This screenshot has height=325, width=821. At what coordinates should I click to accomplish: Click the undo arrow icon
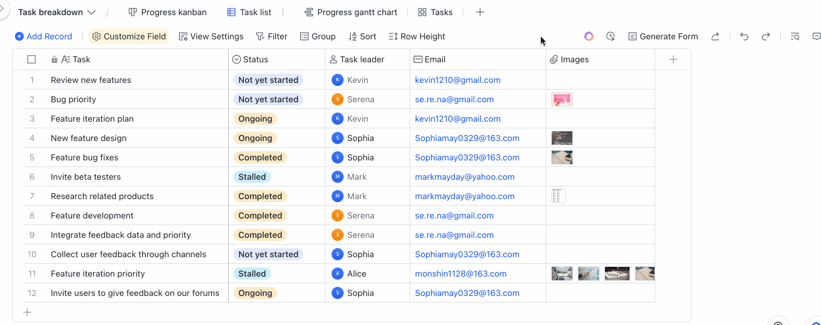click(744, 36)
